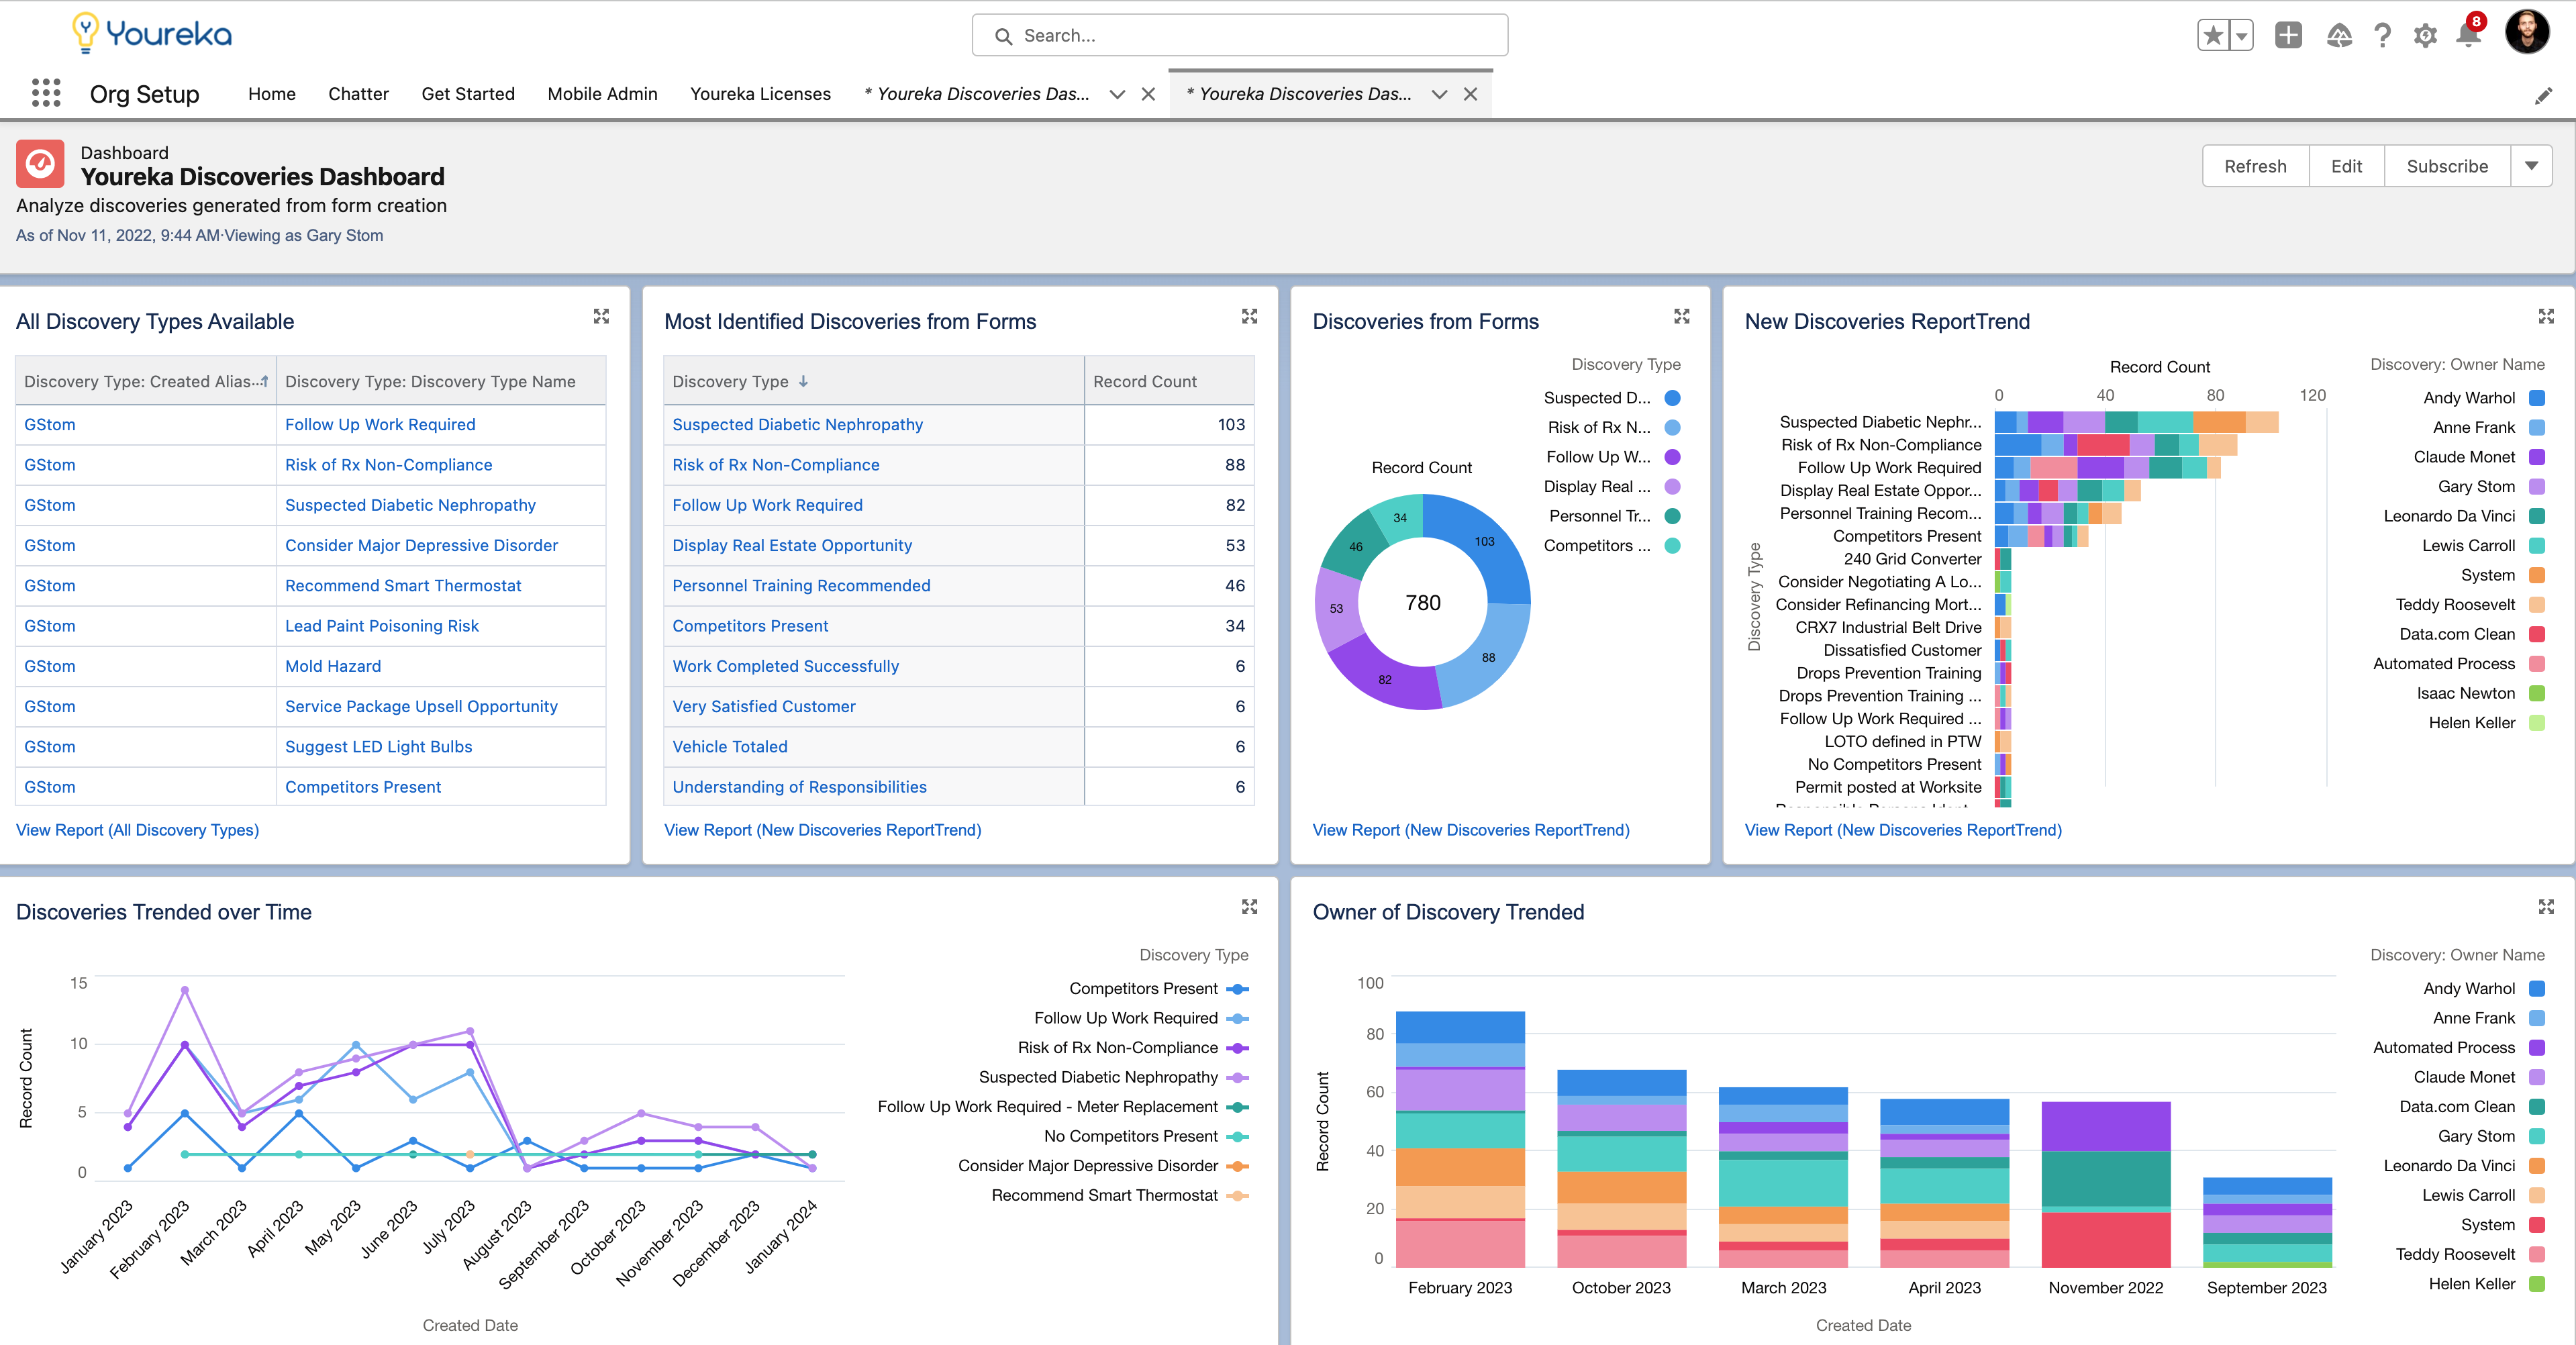Click the November 2022 stacked bar

click(x=2105, y=1184)
